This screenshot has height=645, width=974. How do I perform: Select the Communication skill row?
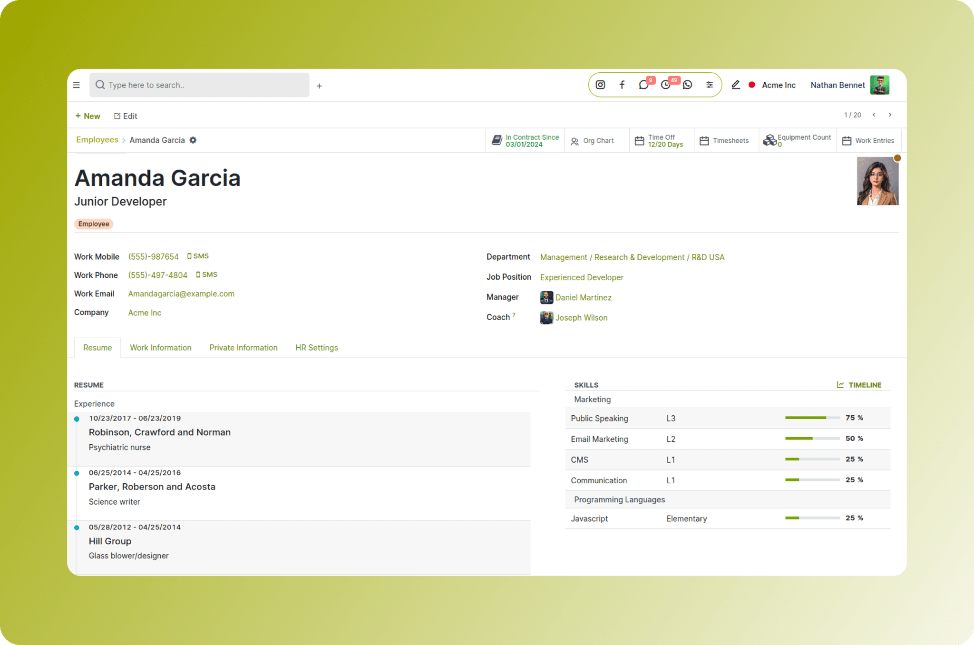[x=728, y=480]
